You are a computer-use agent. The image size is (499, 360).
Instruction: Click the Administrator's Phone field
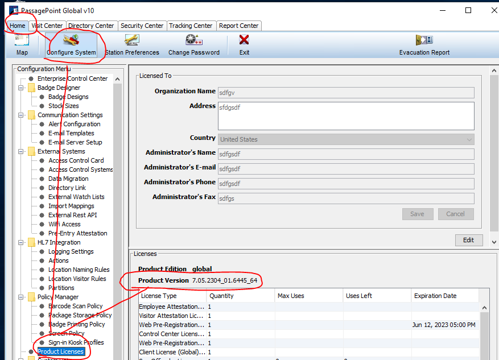(x=346, y=184)
